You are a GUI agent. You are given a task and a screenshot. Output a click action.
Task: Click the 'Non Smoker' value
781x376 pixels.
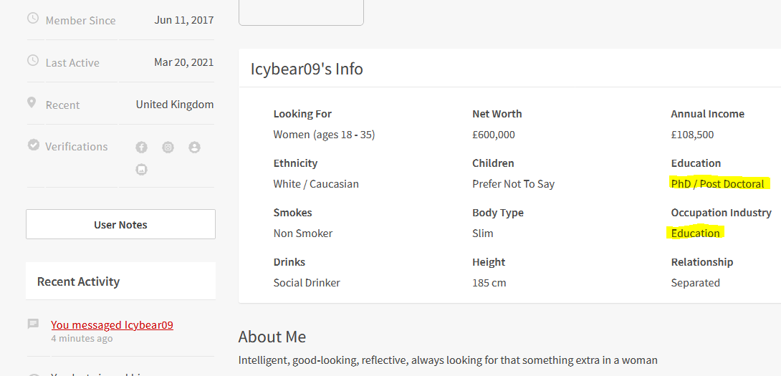coord(303,233)
